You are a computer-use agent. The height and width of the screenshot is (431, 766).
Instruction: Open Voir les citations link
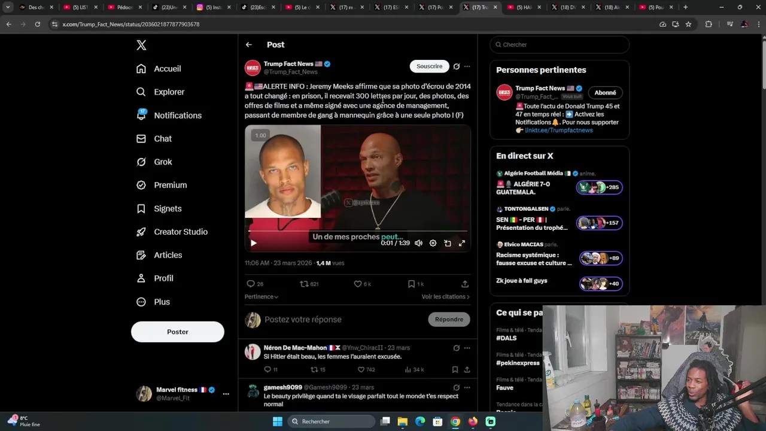click(445, 297)
